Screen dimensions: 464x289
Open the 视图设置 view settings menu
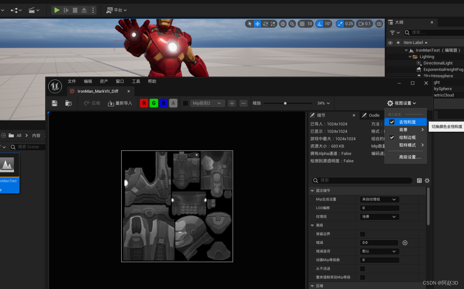(x=402, y=103)
